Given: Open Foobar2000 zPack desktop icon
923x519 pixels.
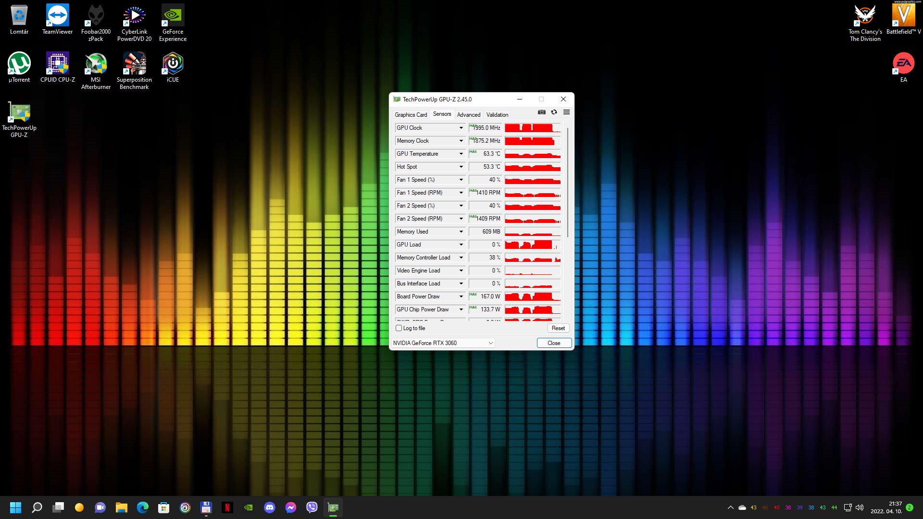Looking at the screenshot, I should [x=96, y=23].
